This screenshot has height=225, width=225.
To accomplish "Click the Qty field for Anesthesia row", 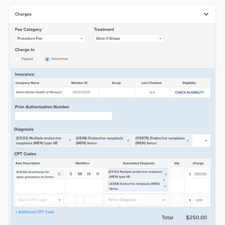I will (177, 174).
